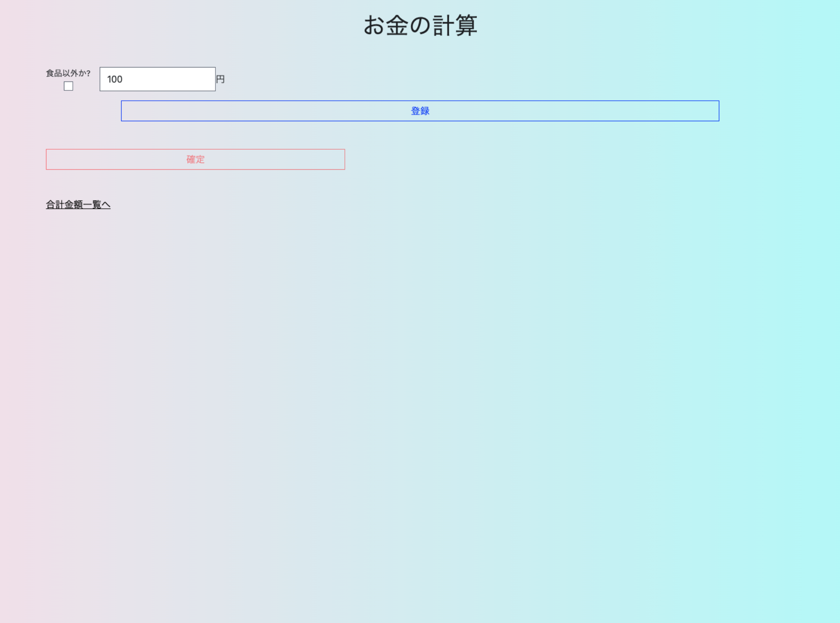This screenshot has width=840, height=623.
Task: Click the 食品以外か? label text
Action: 68,73
